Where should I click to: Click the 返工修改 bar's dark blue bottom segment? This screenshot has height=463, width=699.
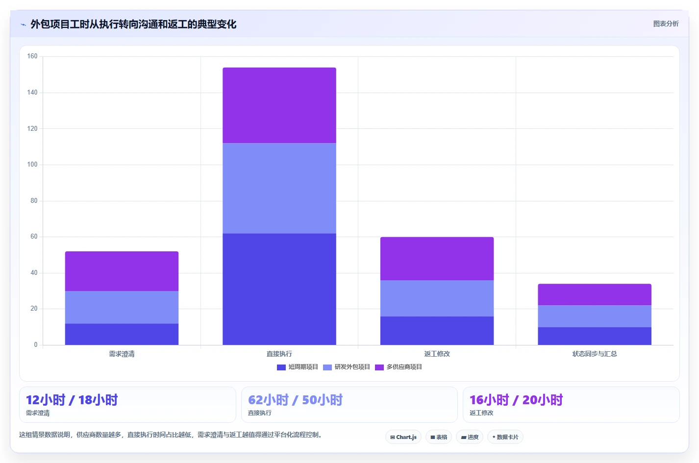[x=437, y=331]
